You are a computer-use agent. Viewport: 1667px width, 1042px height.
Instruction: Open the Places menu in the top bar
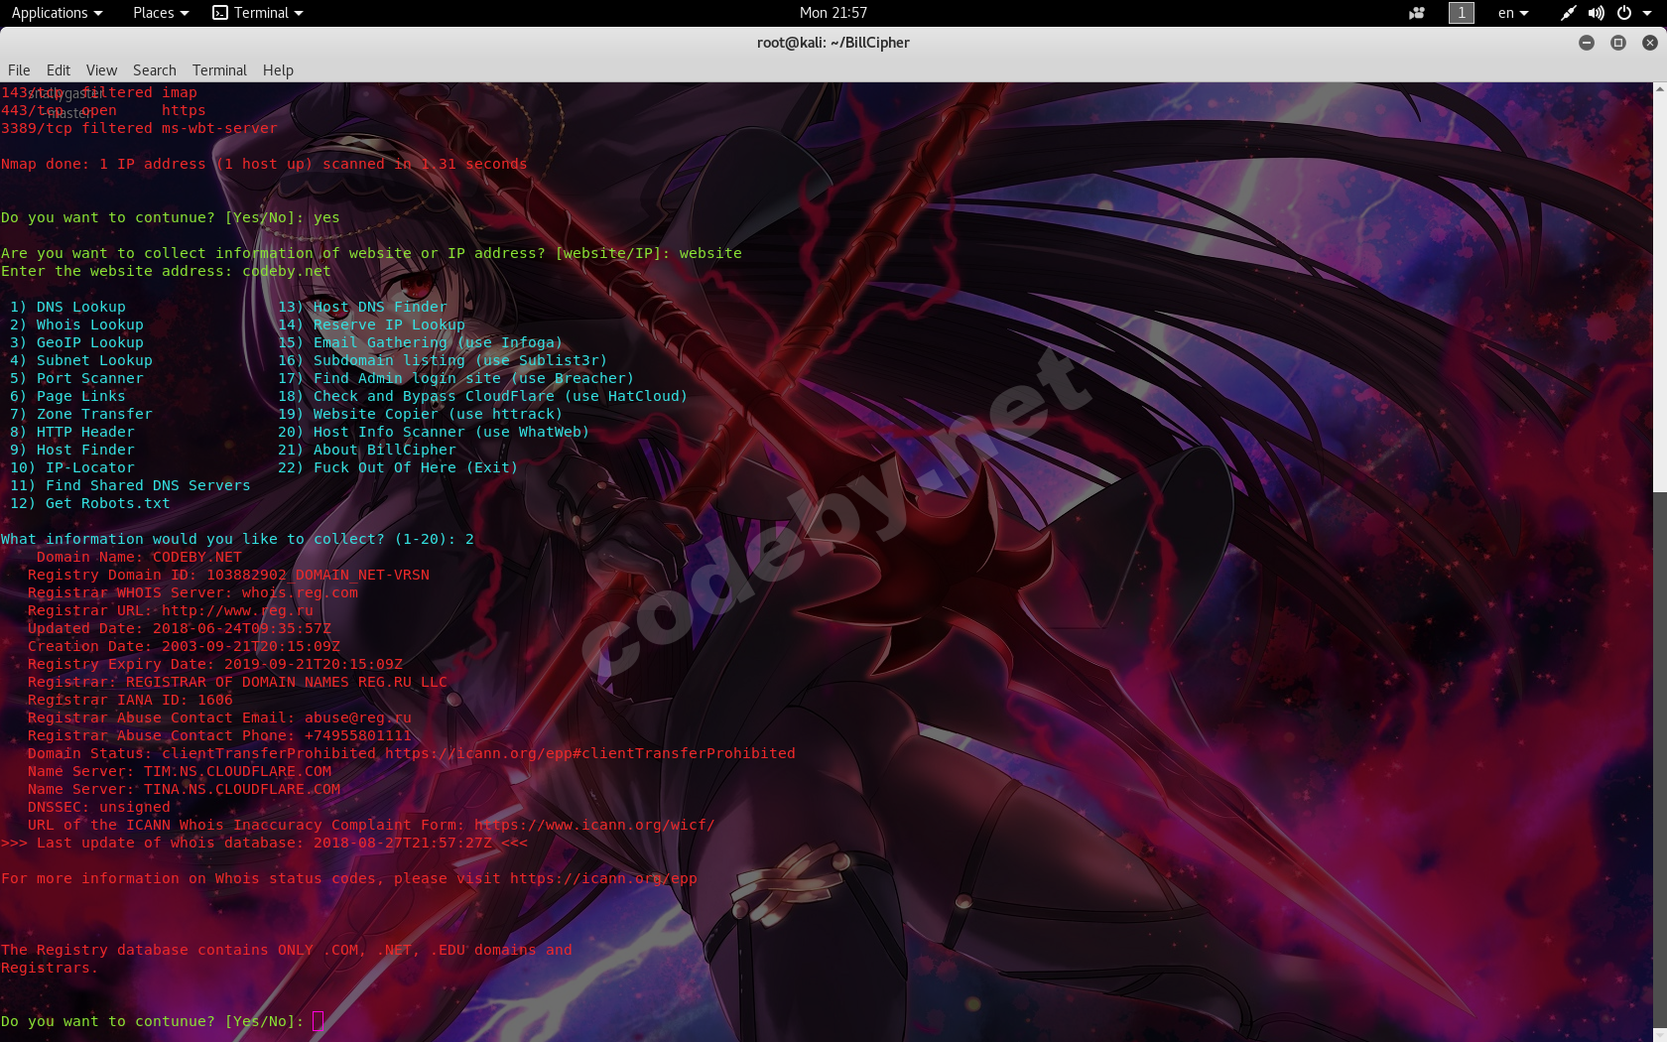160,13
